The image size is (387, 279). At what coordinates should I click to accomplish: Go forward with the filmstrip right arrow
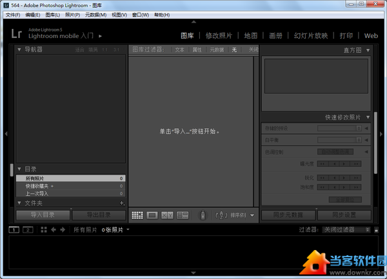tap(63, 229)
